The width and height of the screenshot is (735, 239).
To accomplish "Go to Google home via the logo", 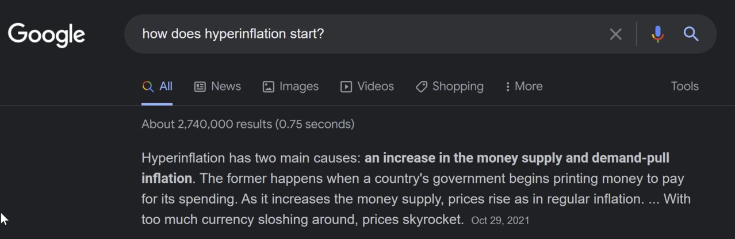I will coord(47,35).
